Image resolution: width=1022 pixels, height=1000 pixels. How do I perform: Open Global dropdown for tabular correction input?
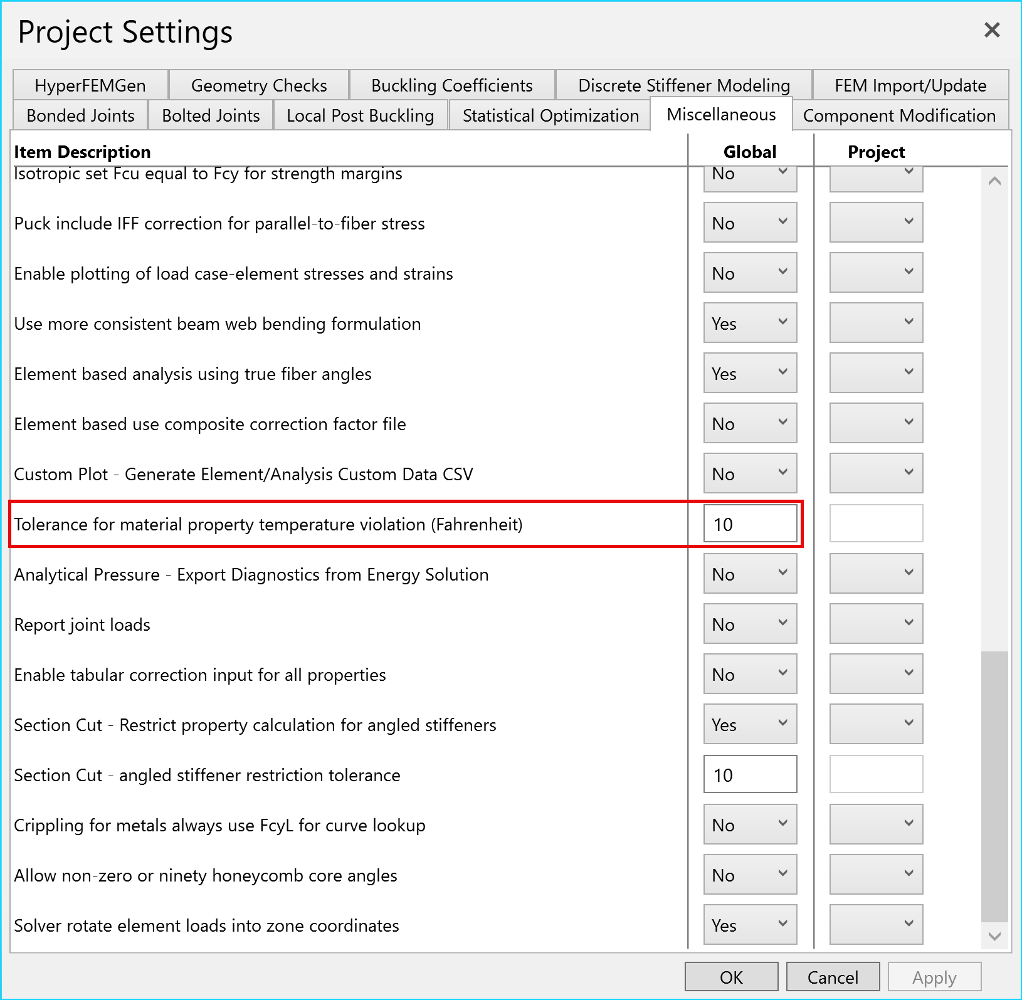(750, 674)
